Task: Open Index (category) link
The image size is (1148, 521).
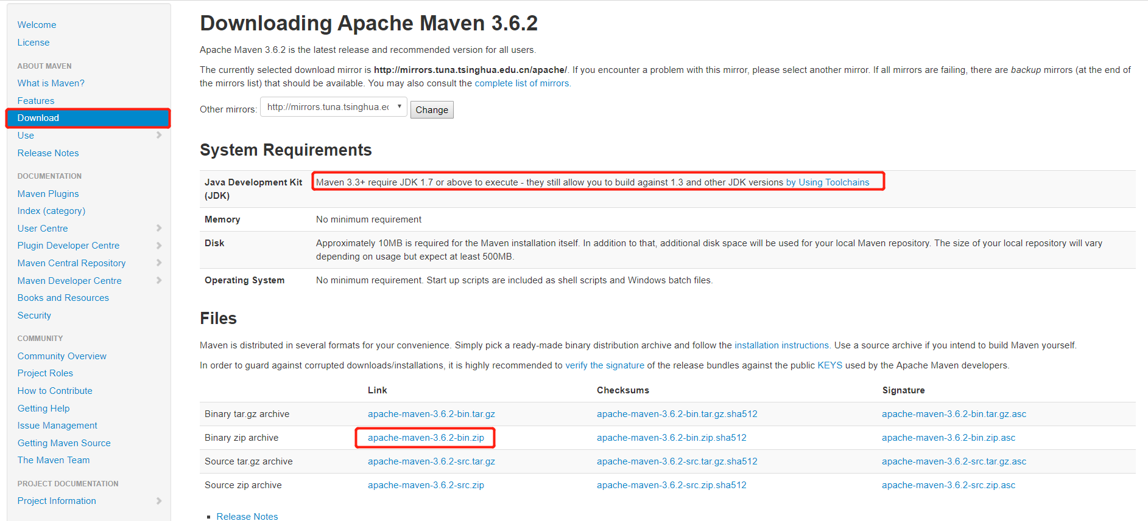Action: [x=51, y=211]
